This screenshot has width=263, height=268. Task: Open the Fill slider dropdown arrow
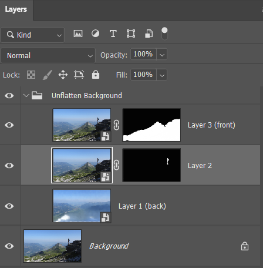coord(162,75)
